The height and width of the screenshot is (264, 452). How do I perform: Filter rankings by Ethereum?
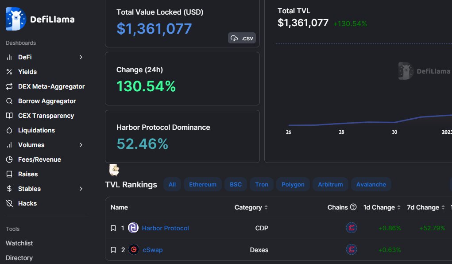click(x=203, y=184)
